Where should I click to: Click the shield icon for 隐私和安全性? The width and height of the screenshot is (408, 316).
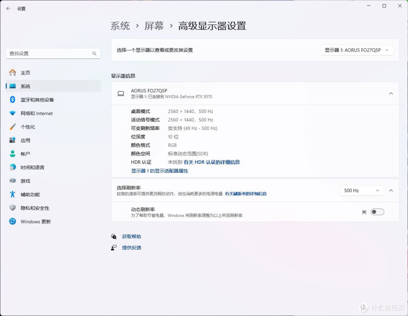[12, 208]
